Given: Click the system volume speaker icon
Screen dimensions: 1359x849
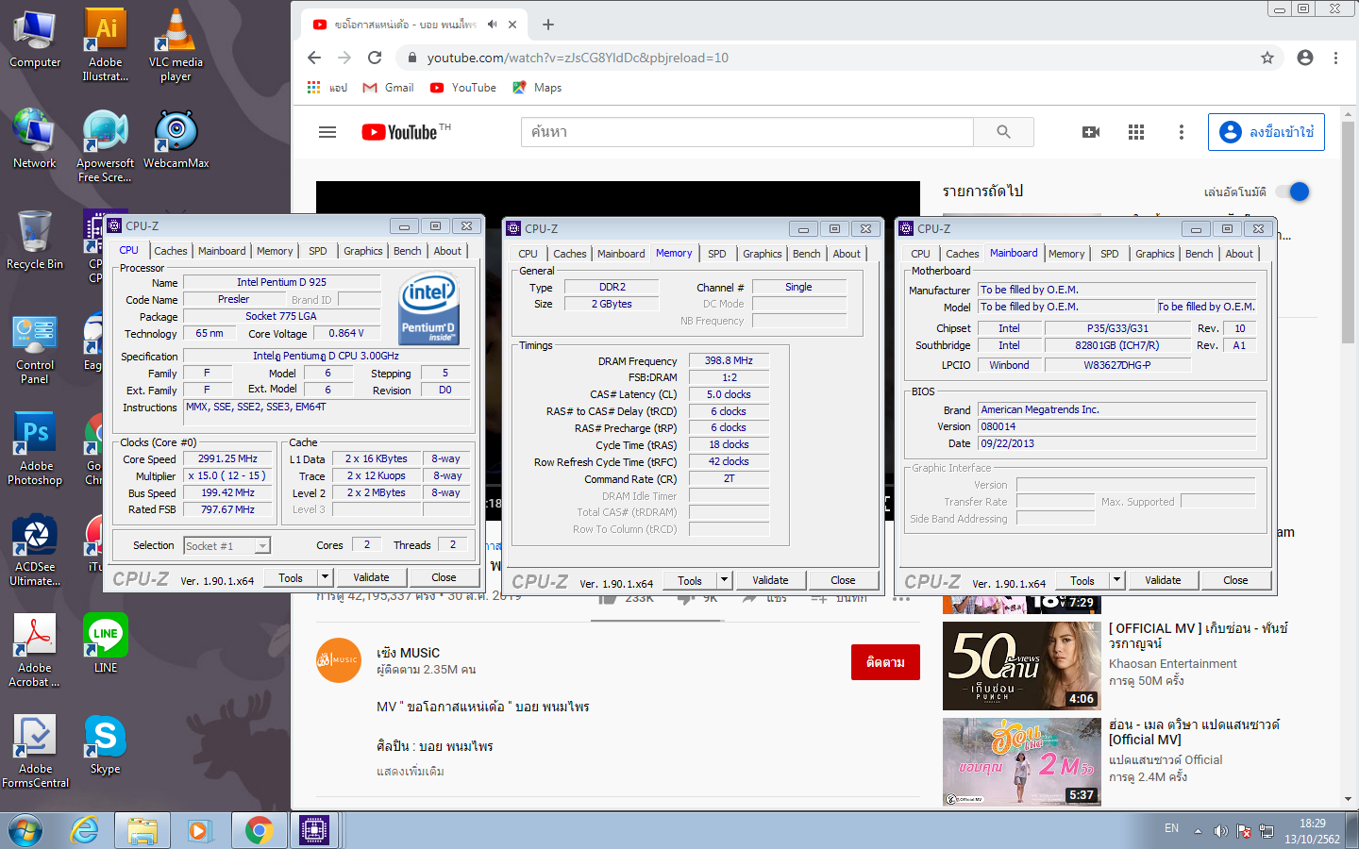Looking at the screenshot, I should (1220, 831).
